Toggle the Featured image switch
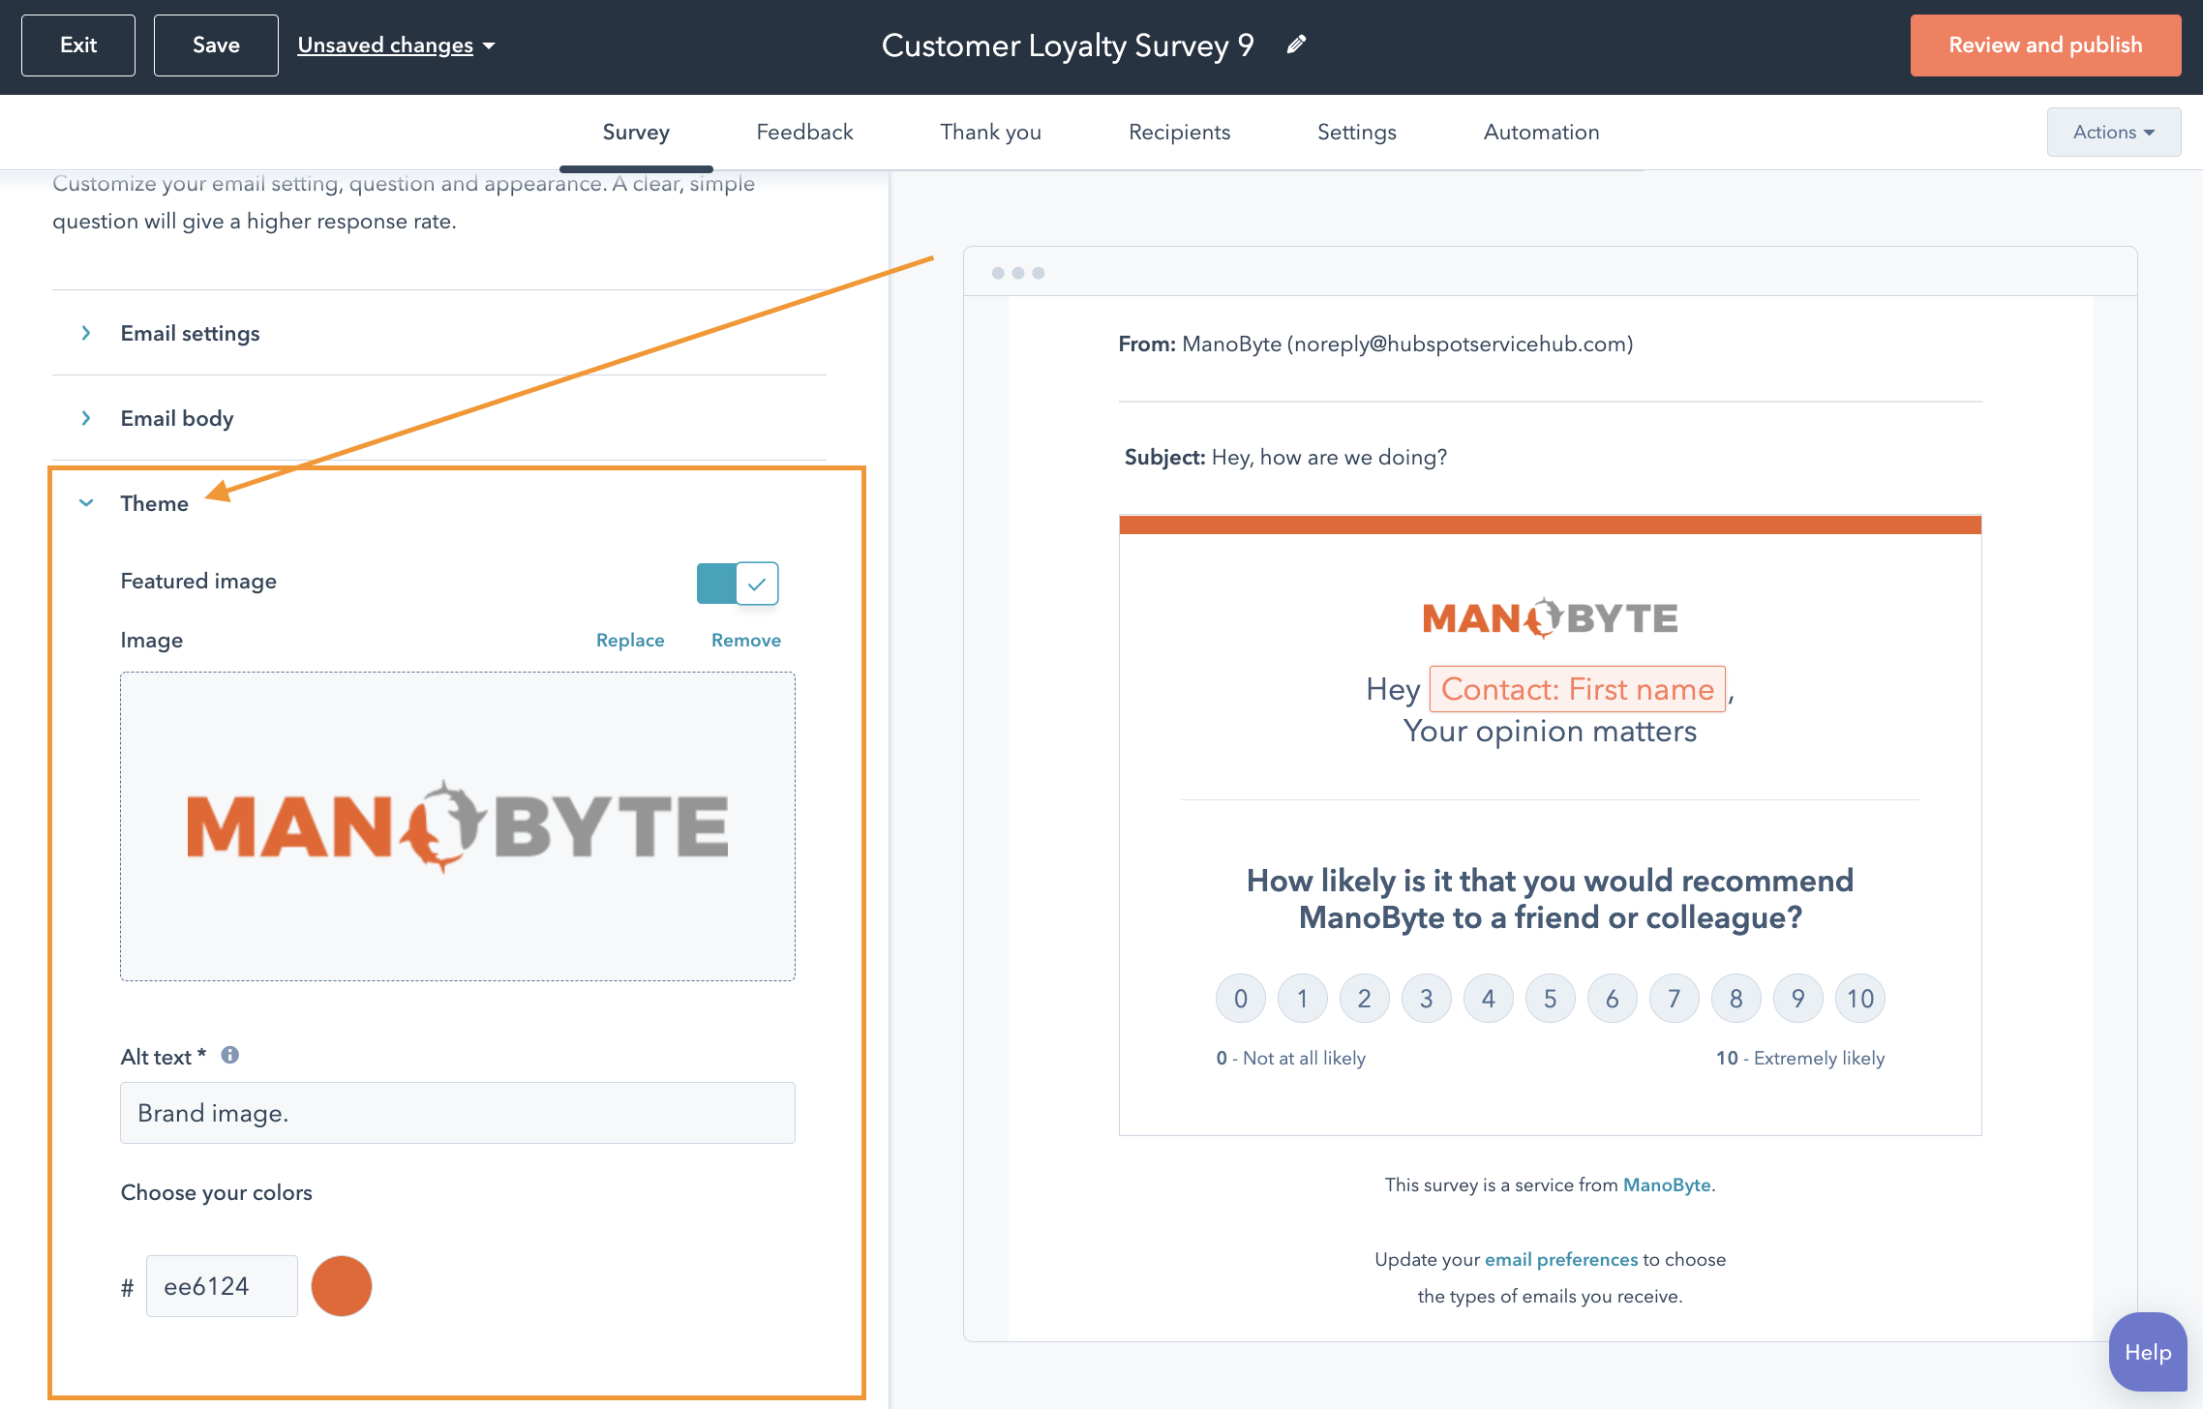Screen dimensions: 2203x1409 tap(738, 584)
